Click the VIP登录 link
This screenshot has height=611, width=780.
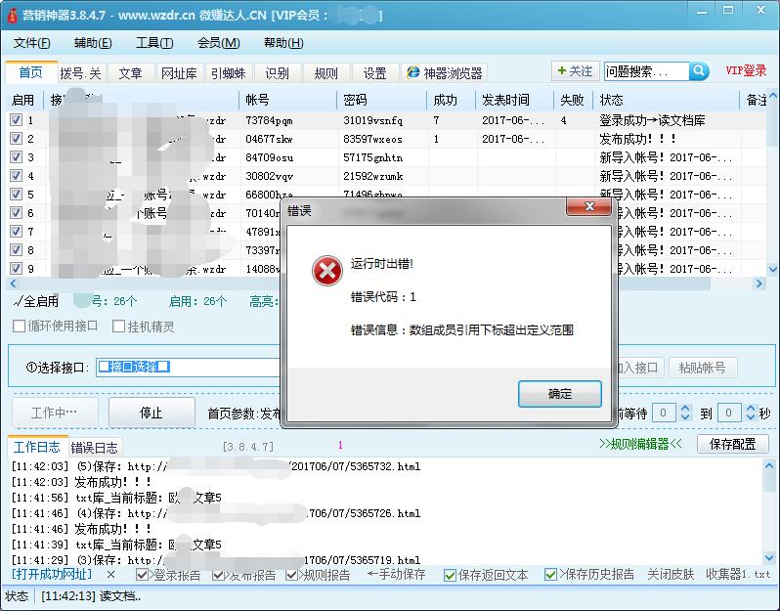[746, 70]
